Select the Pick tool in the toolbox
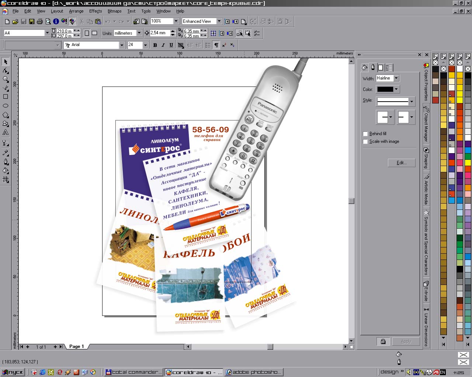The width and height of the screenshot is (472, 377). (6, 61)
